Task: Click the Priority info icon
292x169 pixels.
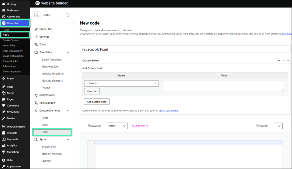Action: coord(257,126)
